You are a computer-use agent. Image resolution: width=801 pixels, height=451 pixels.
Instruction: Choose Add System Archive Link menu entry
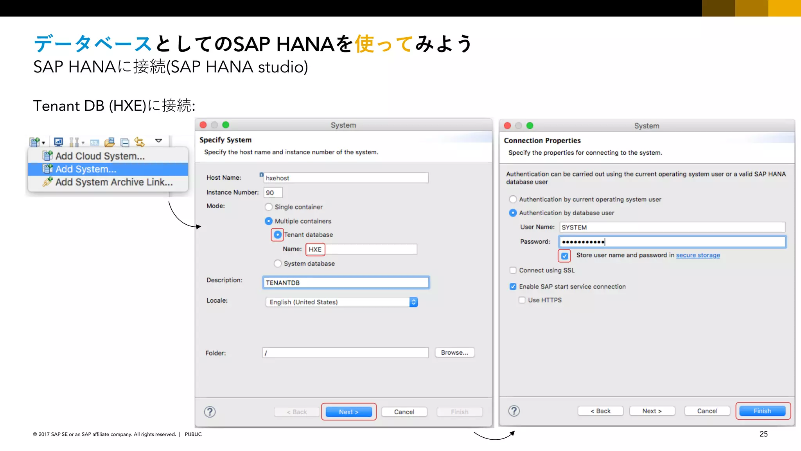108,182
